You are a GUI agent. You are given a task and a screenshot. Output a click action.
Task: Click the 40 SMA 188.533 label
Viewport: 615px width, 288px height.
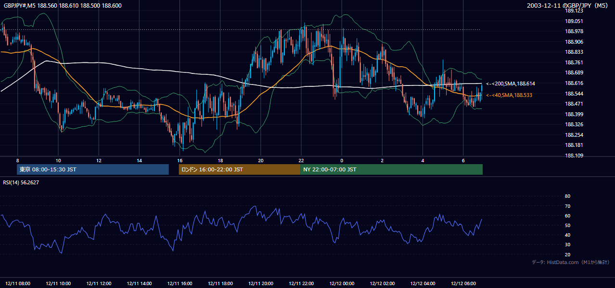(x=509, y=95)
